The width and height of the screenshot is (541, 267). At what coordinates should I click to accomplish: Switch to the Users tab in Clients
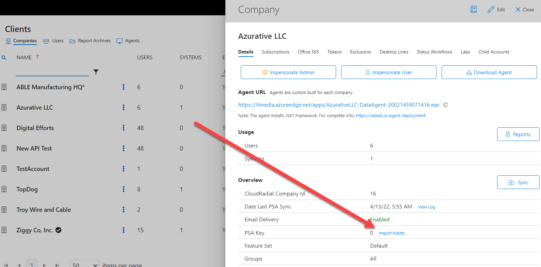coord(53,41)
